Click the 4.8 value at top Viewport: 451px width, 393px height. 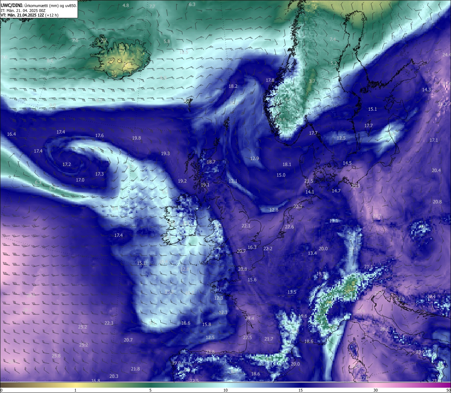click(x=125, y=5)
